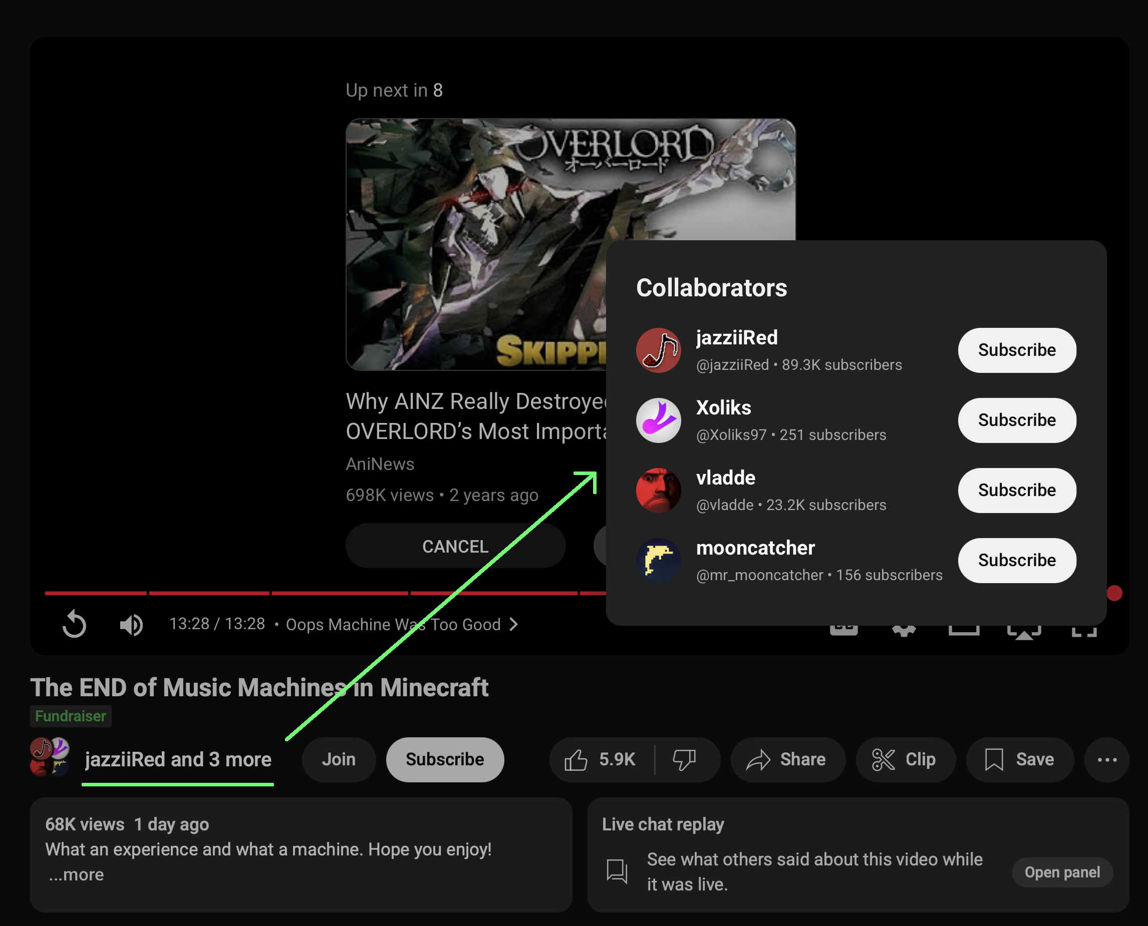This screenshot has height=926, width=1148.
Task: Mute the video volume speaker icon
Action: click(131, 624)
